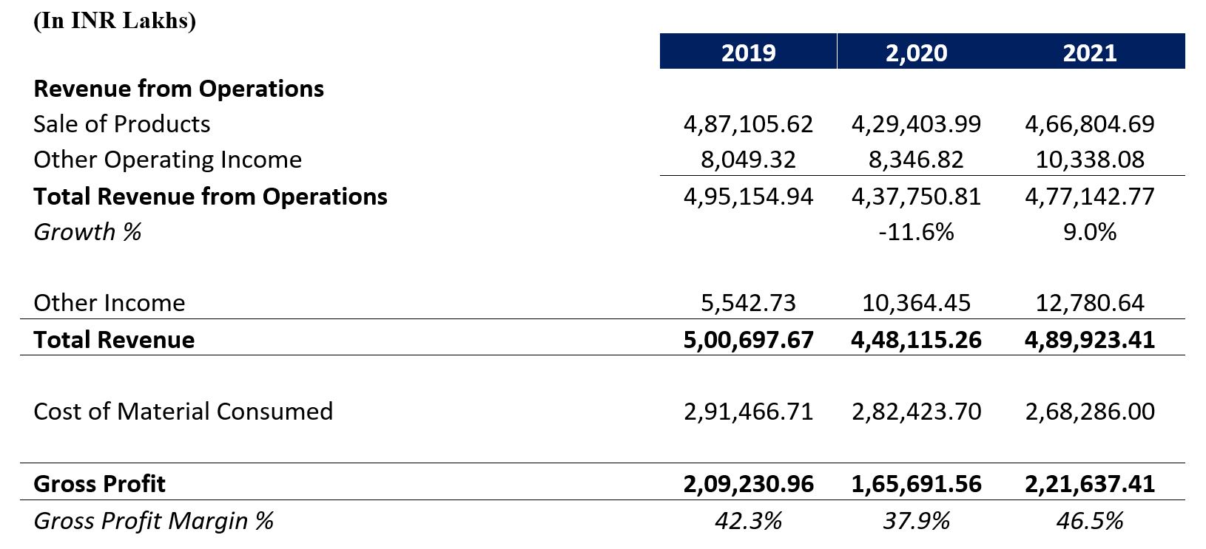Select the bold Total Revenue label
Image resolution: width=1206 pixels, height=549 pixels.
click(114, 340)
